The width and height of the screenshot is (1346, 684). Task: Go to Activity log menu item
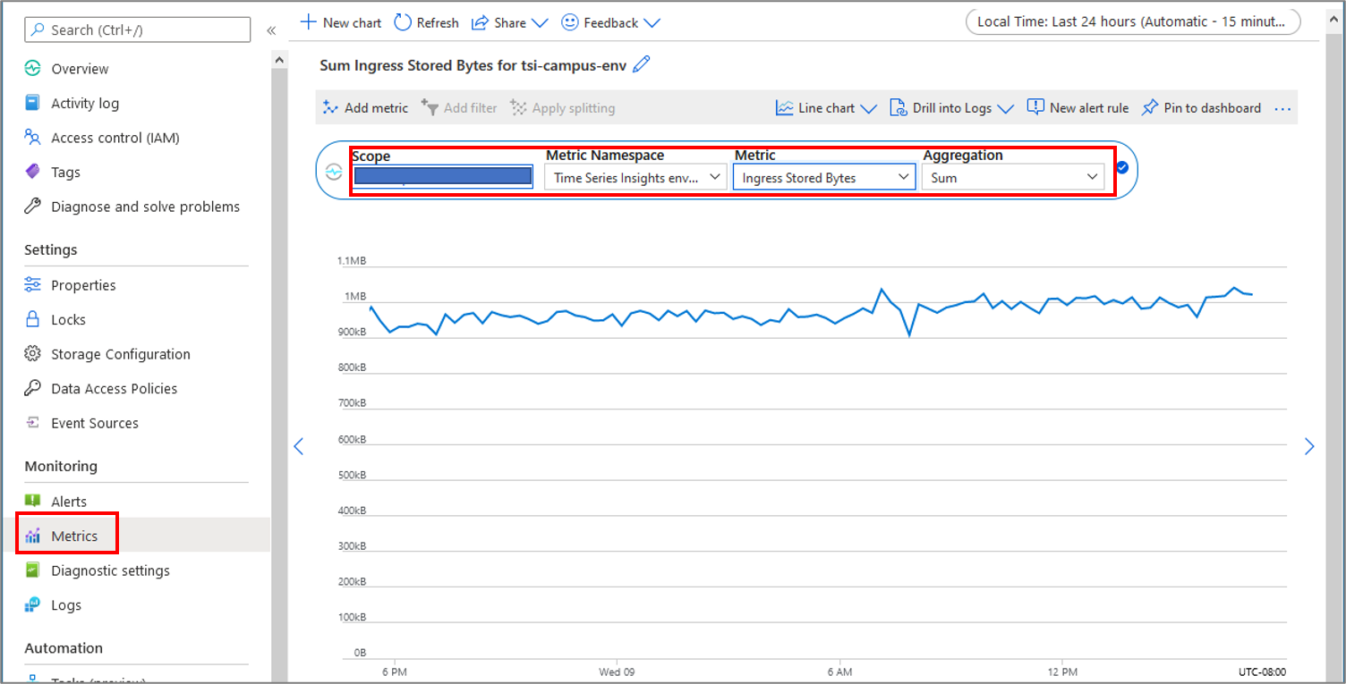[85, 103]
